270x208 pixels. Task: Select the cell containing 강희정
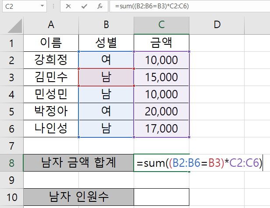(51, 60)
